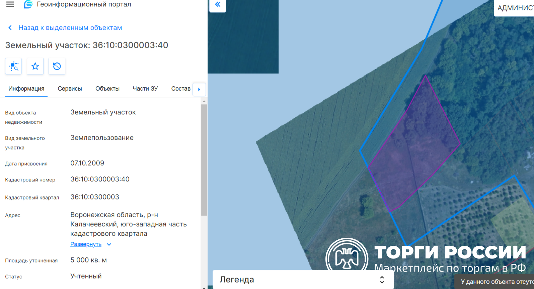Viewport: 534px width, 289px height.
Task: Open Развернуть link for full address
Action: tap(86, 244)
